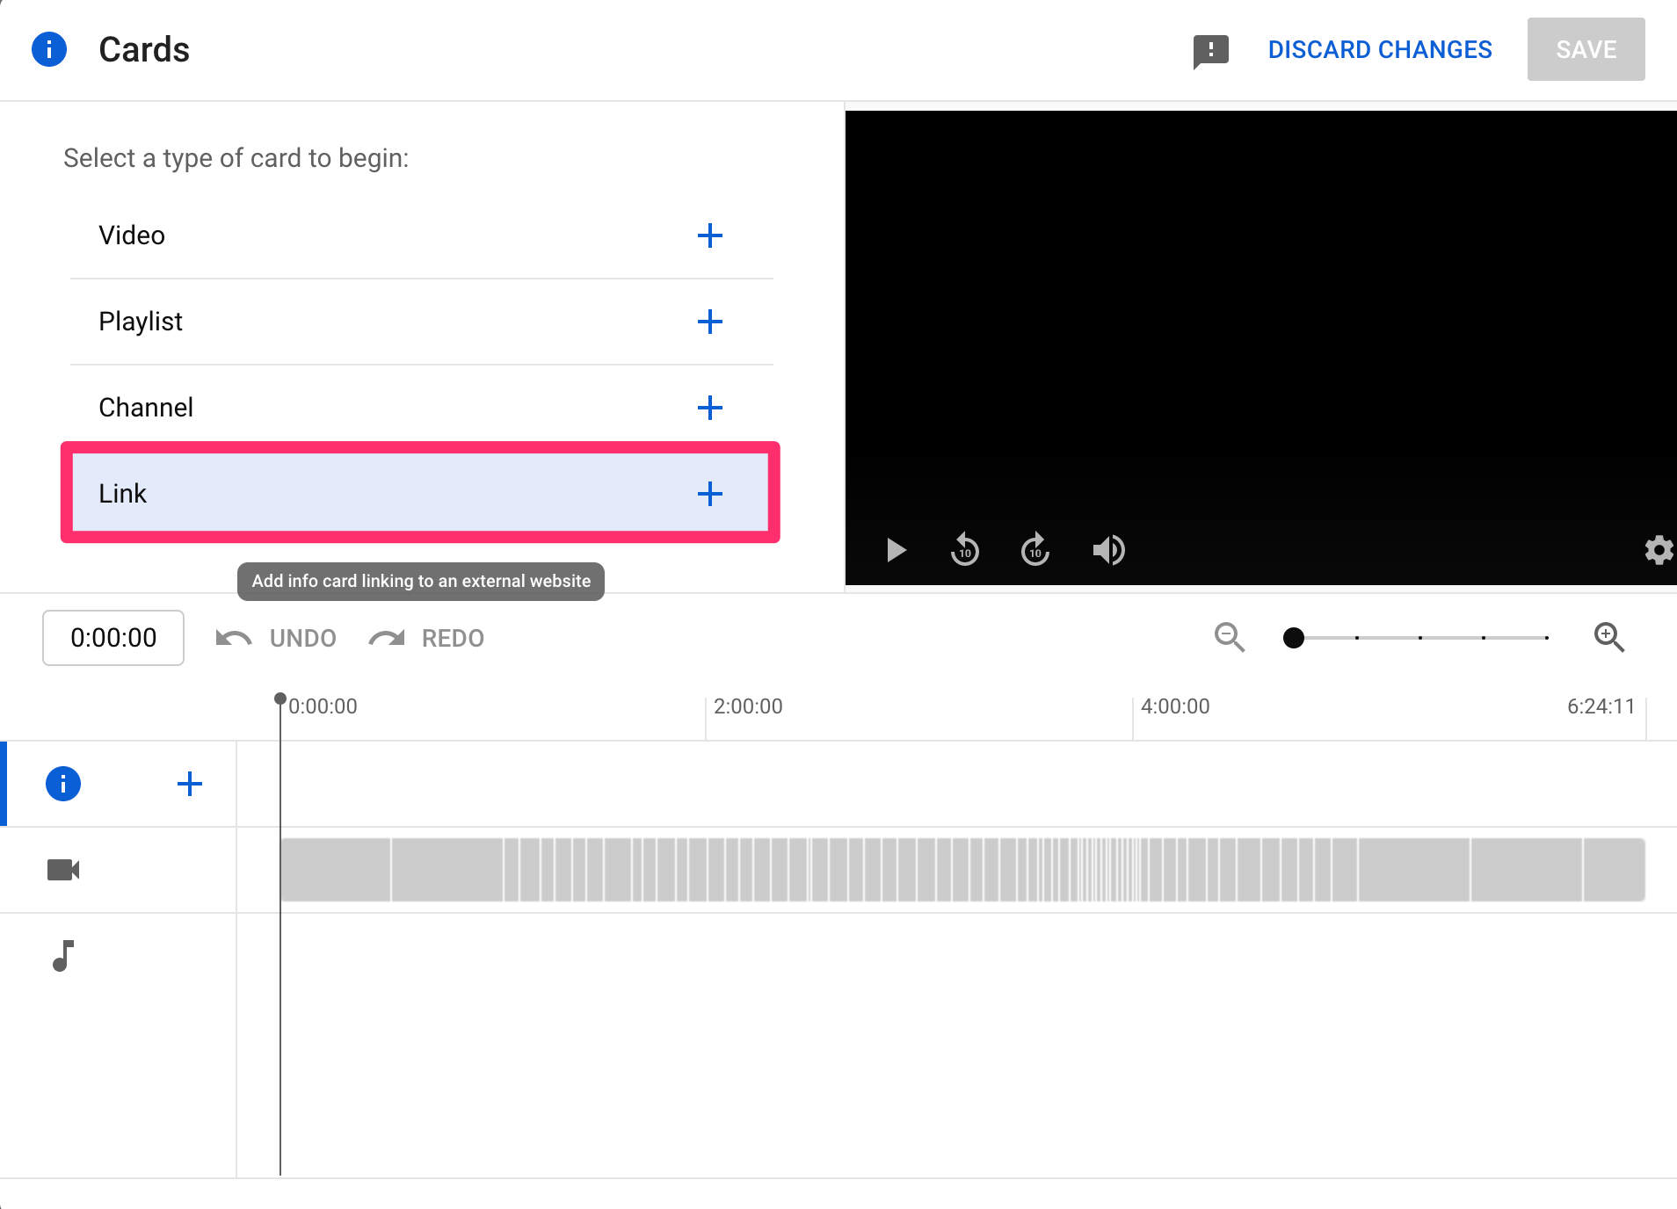Click the SAVE button
This screenshot has width=1677, height=1209.
click(x=1586, y=49)
